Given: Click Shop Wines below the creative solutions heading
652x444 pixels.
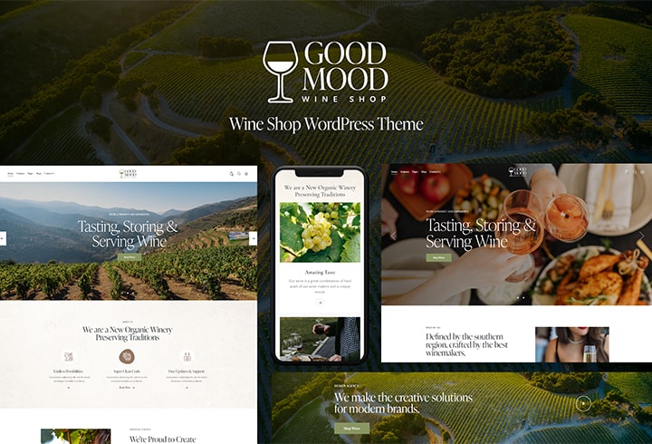Looking at the screenshot, I should click(x=351, y=429).
